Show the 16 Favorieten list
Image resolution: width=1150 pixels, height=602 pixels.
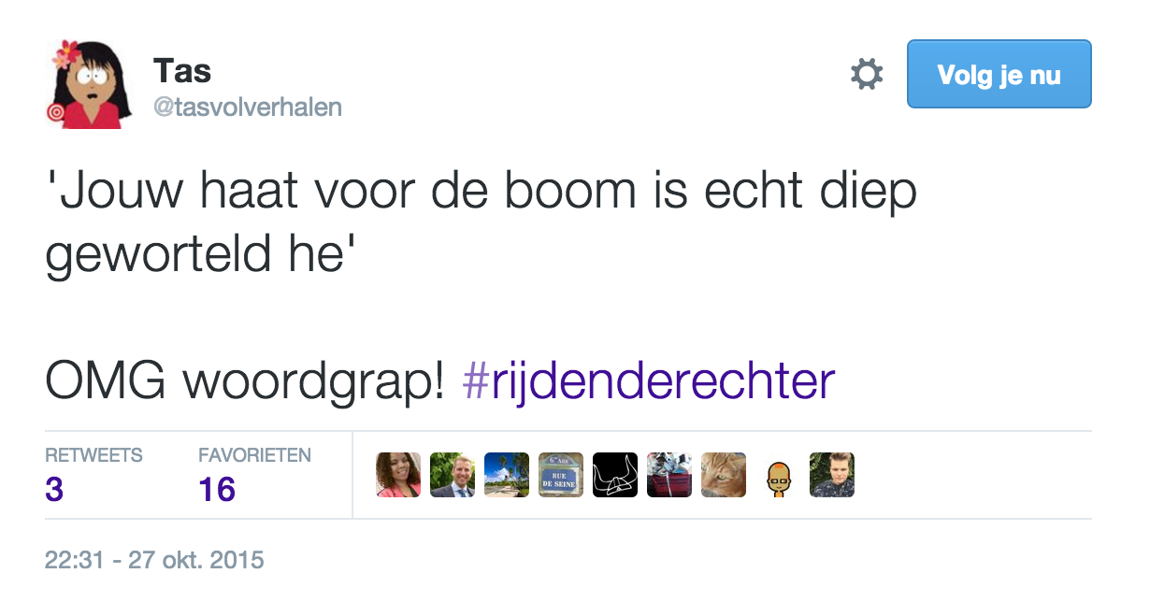[254, 475]
